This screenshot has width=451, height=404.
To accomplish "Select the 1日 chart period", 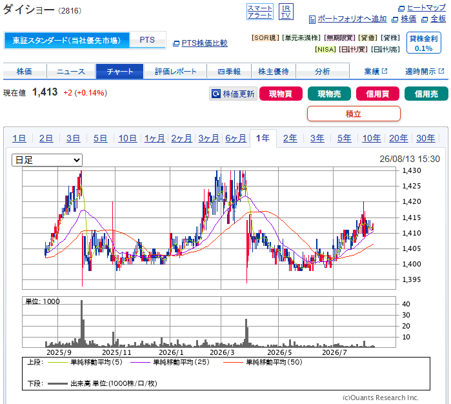I will (19, 138).
